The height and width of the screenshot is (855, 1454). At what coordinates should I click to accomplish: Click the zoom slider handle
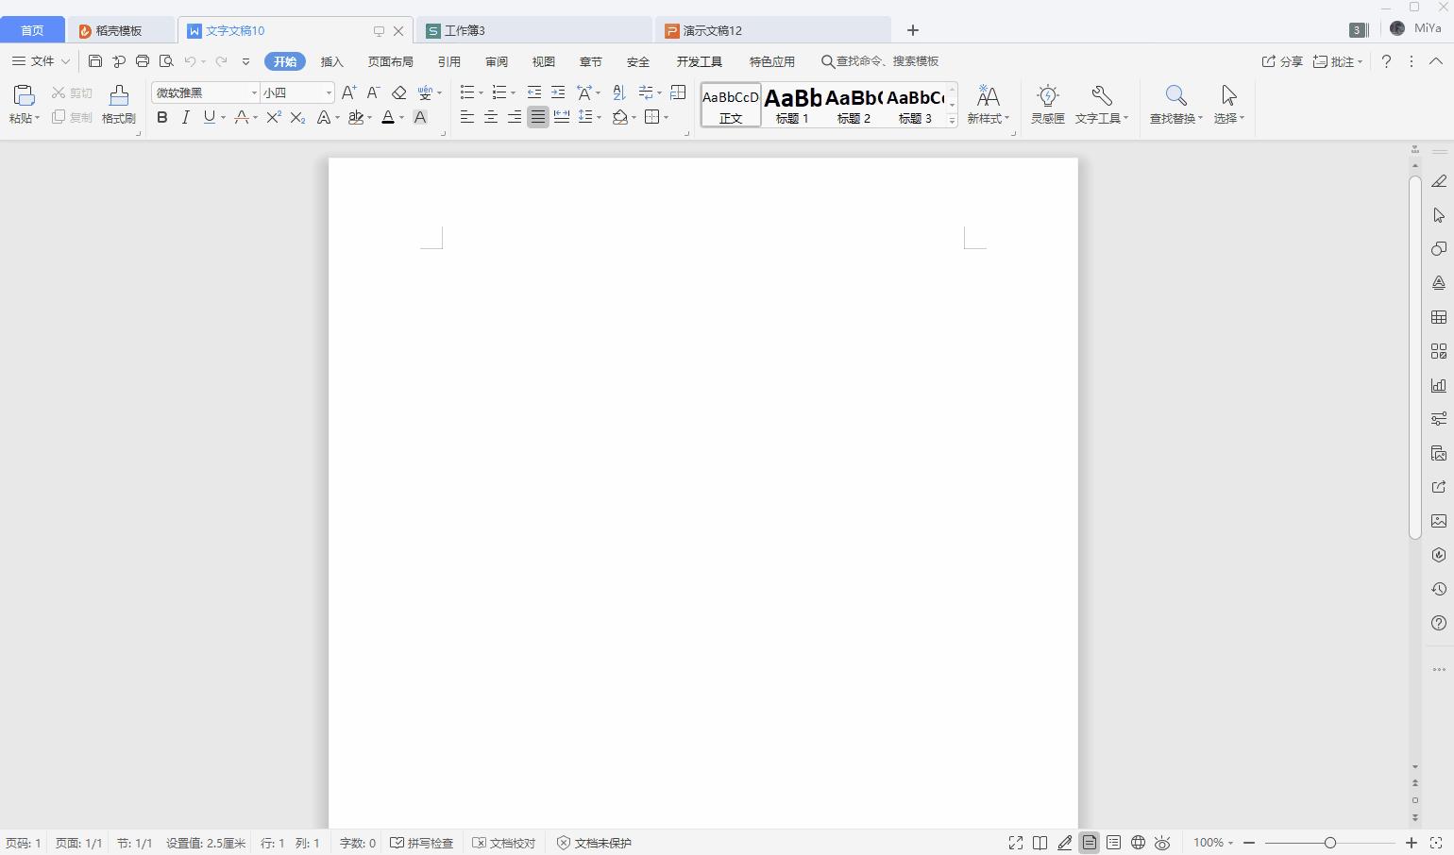(1329, 843)
